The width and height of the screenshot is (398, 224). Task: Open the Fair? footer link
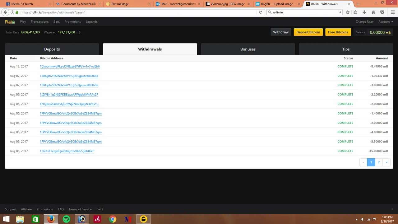pyautogui.click(x=99, y=209)
